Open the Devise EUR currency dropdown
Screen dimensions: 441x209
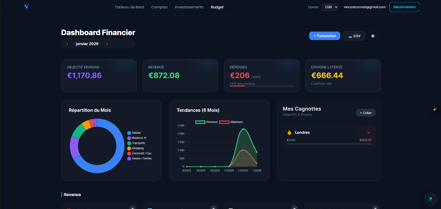(330, 7)
